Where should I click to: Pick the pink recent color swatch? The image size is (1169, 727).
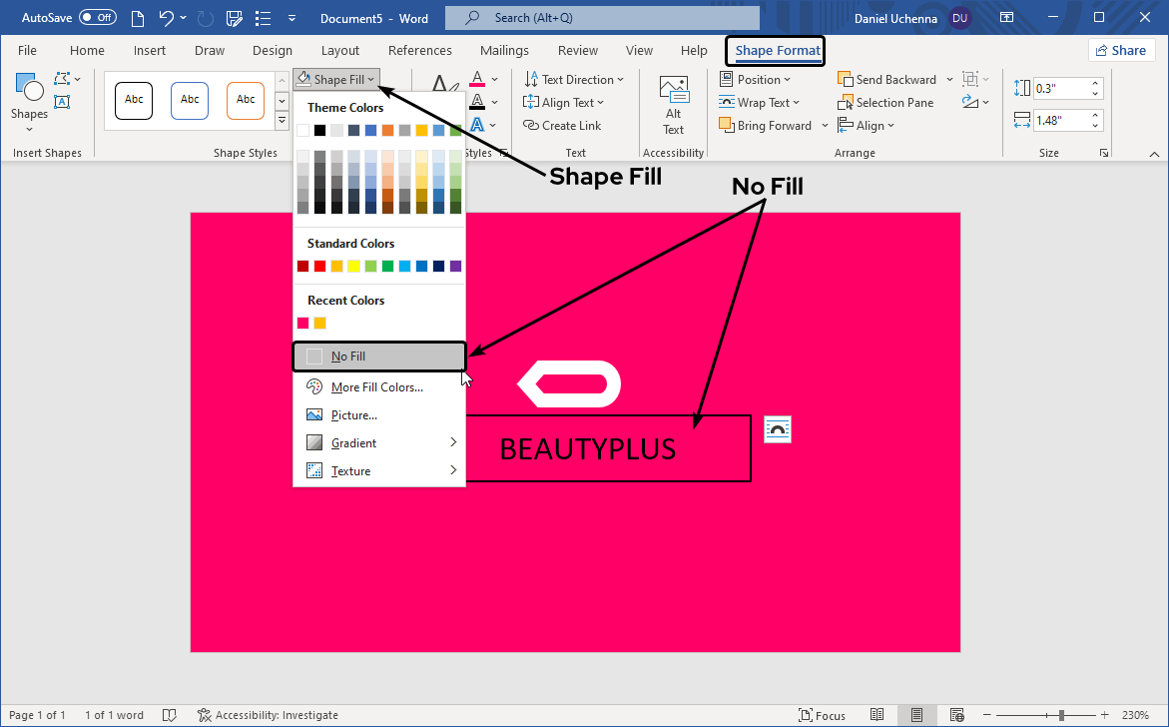[x=303, y=323]
